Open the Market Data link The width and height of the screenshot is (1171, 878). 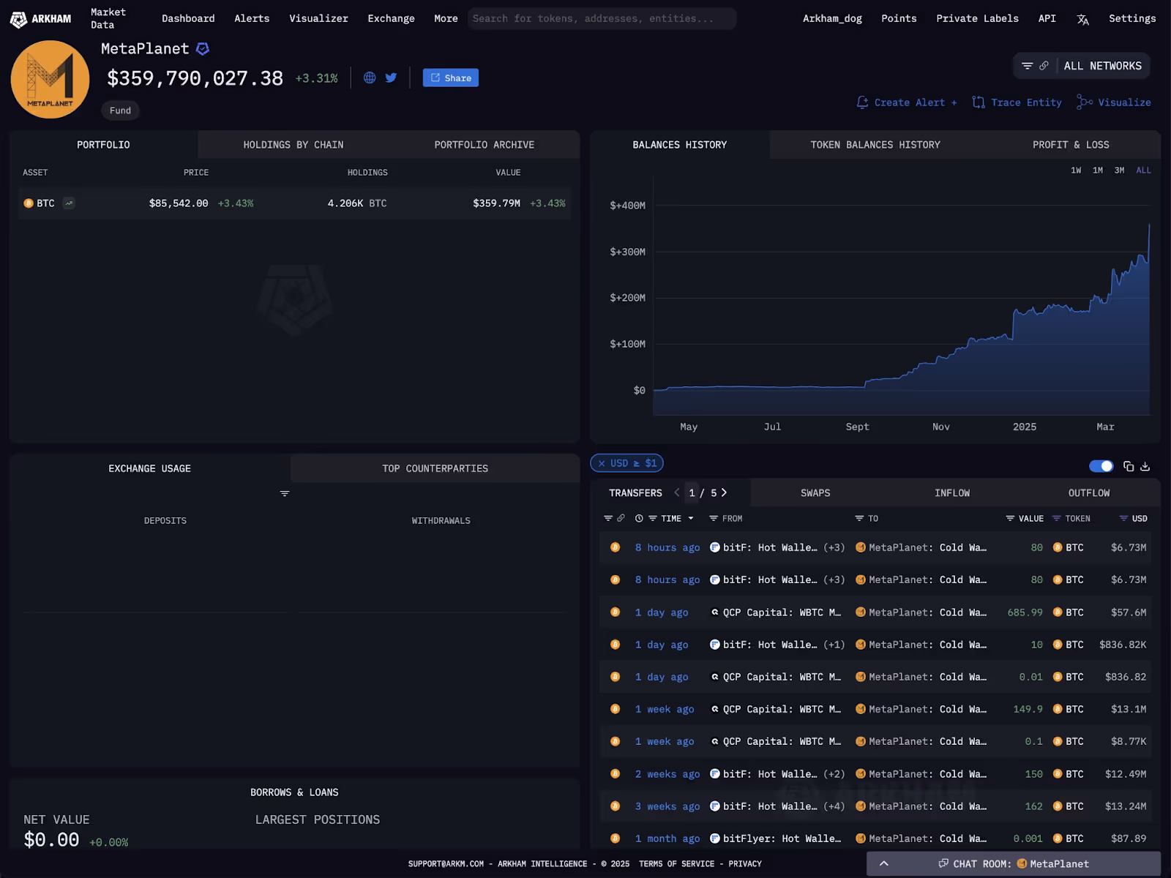pyautogui.click(x=108, y=19)
